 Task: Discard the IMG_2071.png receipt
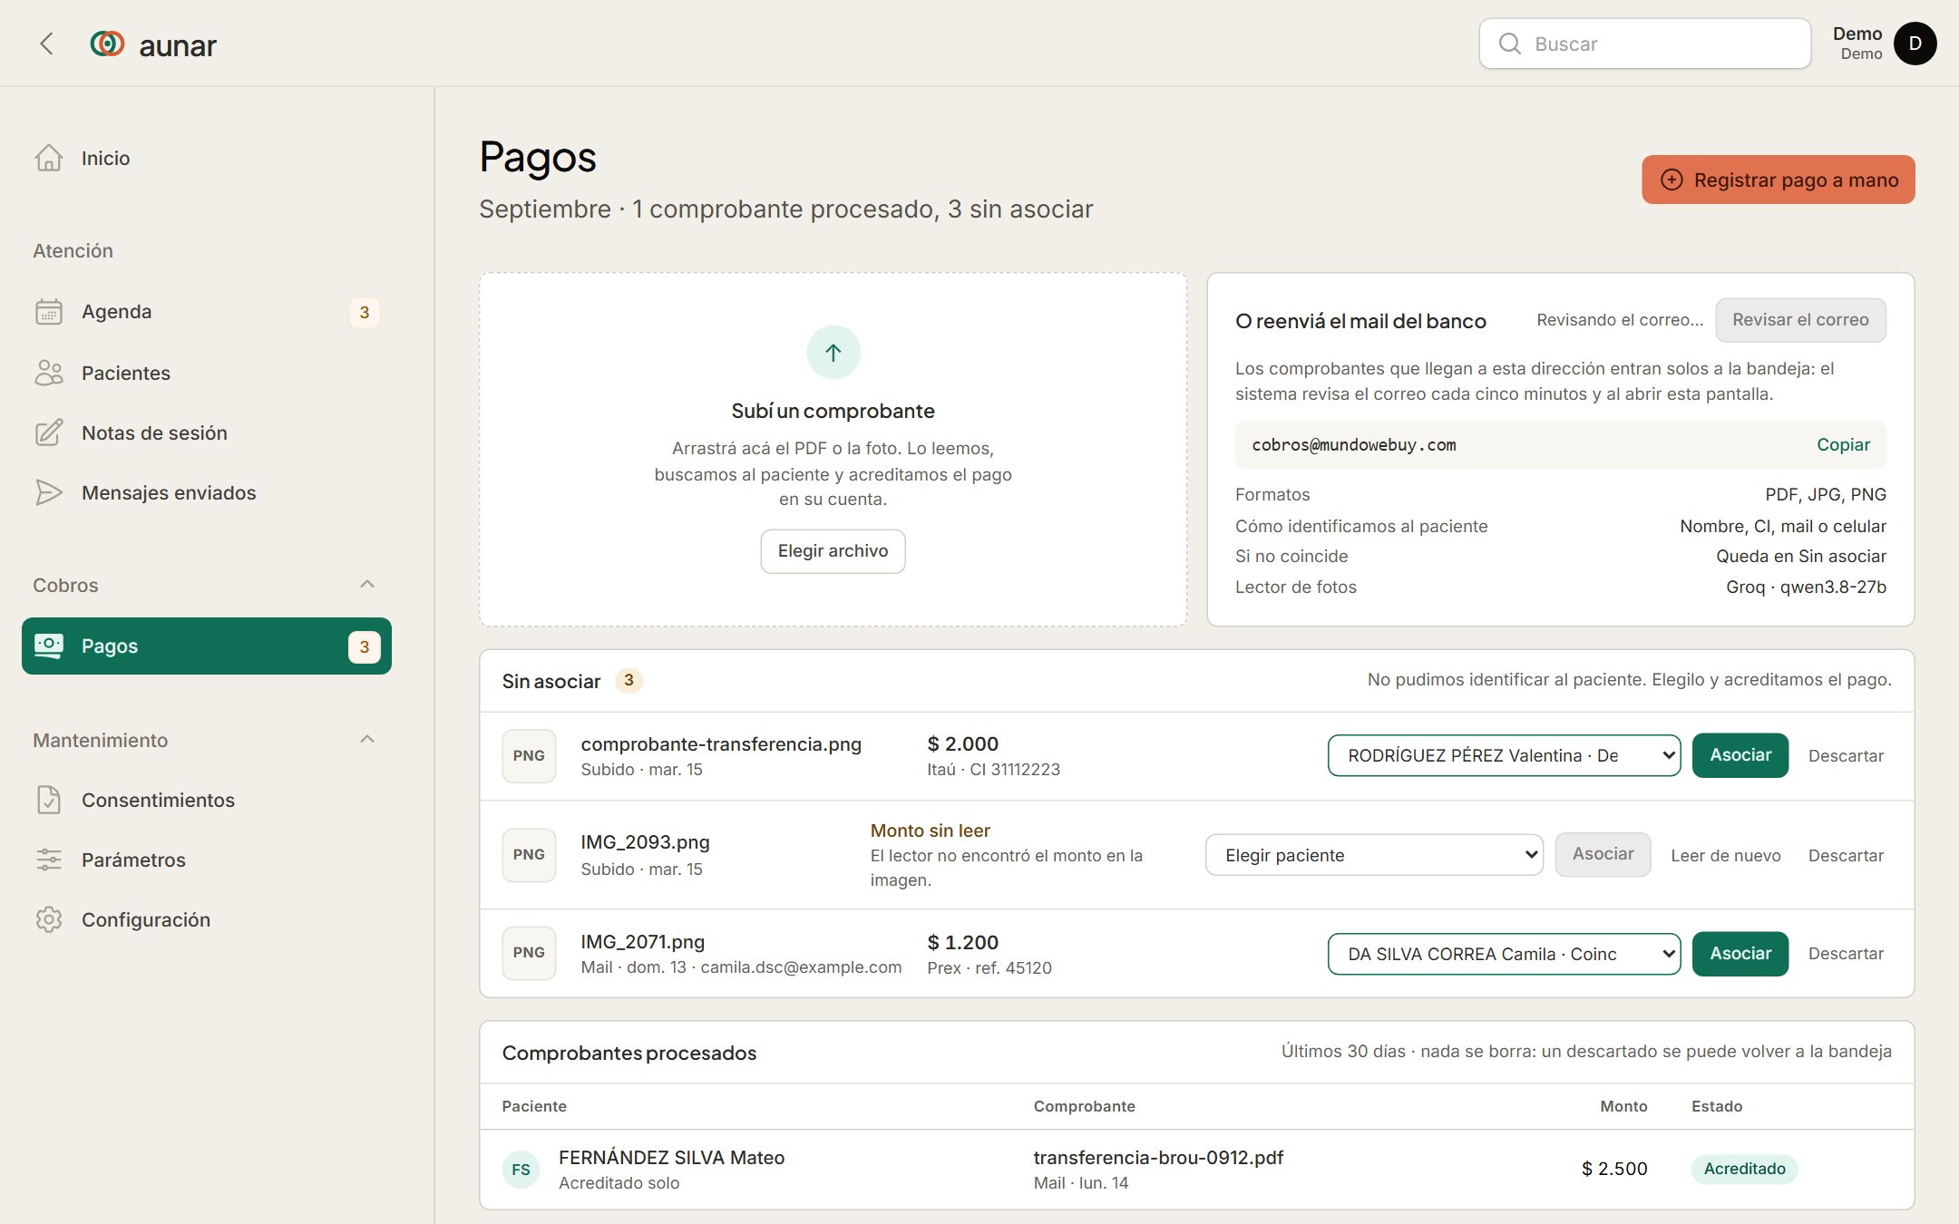pos(1846,954)
